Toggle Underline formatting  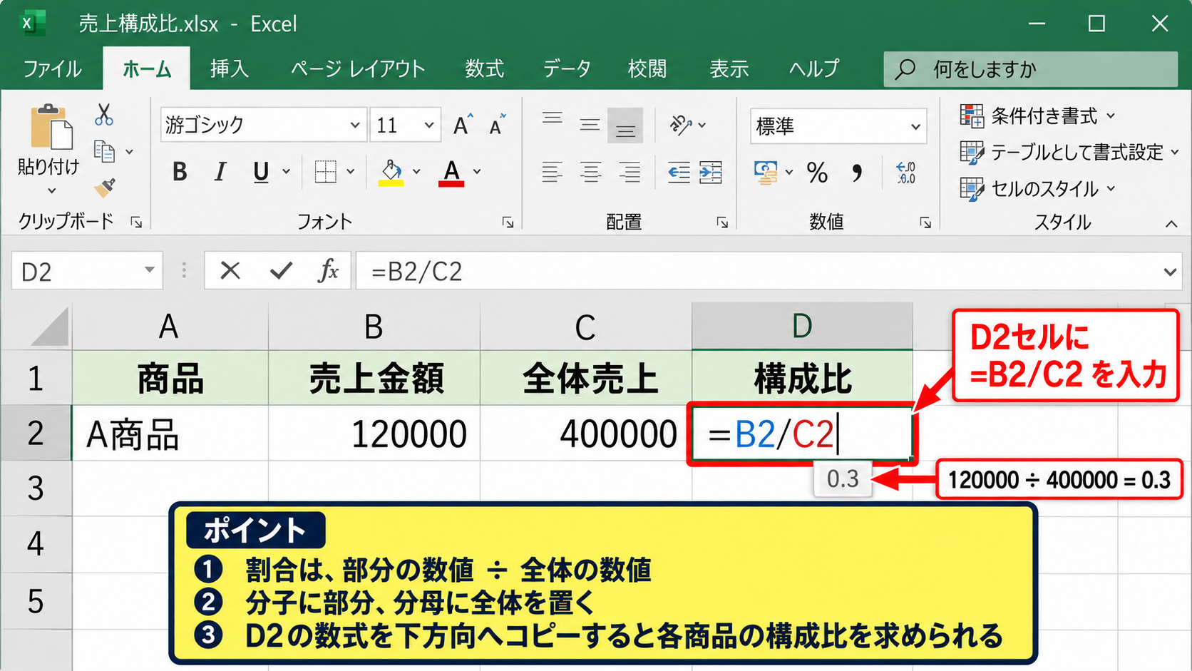tap(261, 172)
